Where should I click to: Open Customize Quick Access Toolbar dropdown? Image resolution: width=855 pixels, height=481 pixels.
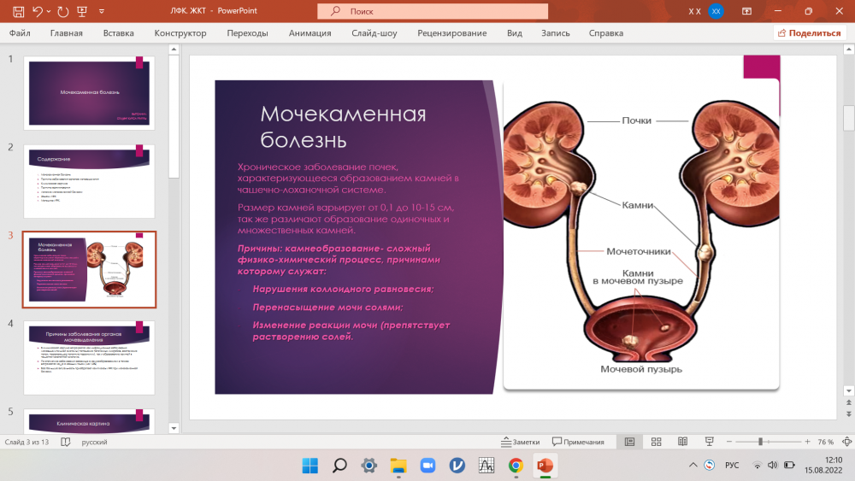(103, 11)
